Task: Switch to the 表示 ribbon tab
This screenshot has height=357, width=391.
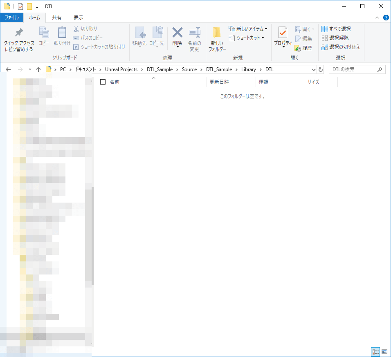Action: [79, 18]
